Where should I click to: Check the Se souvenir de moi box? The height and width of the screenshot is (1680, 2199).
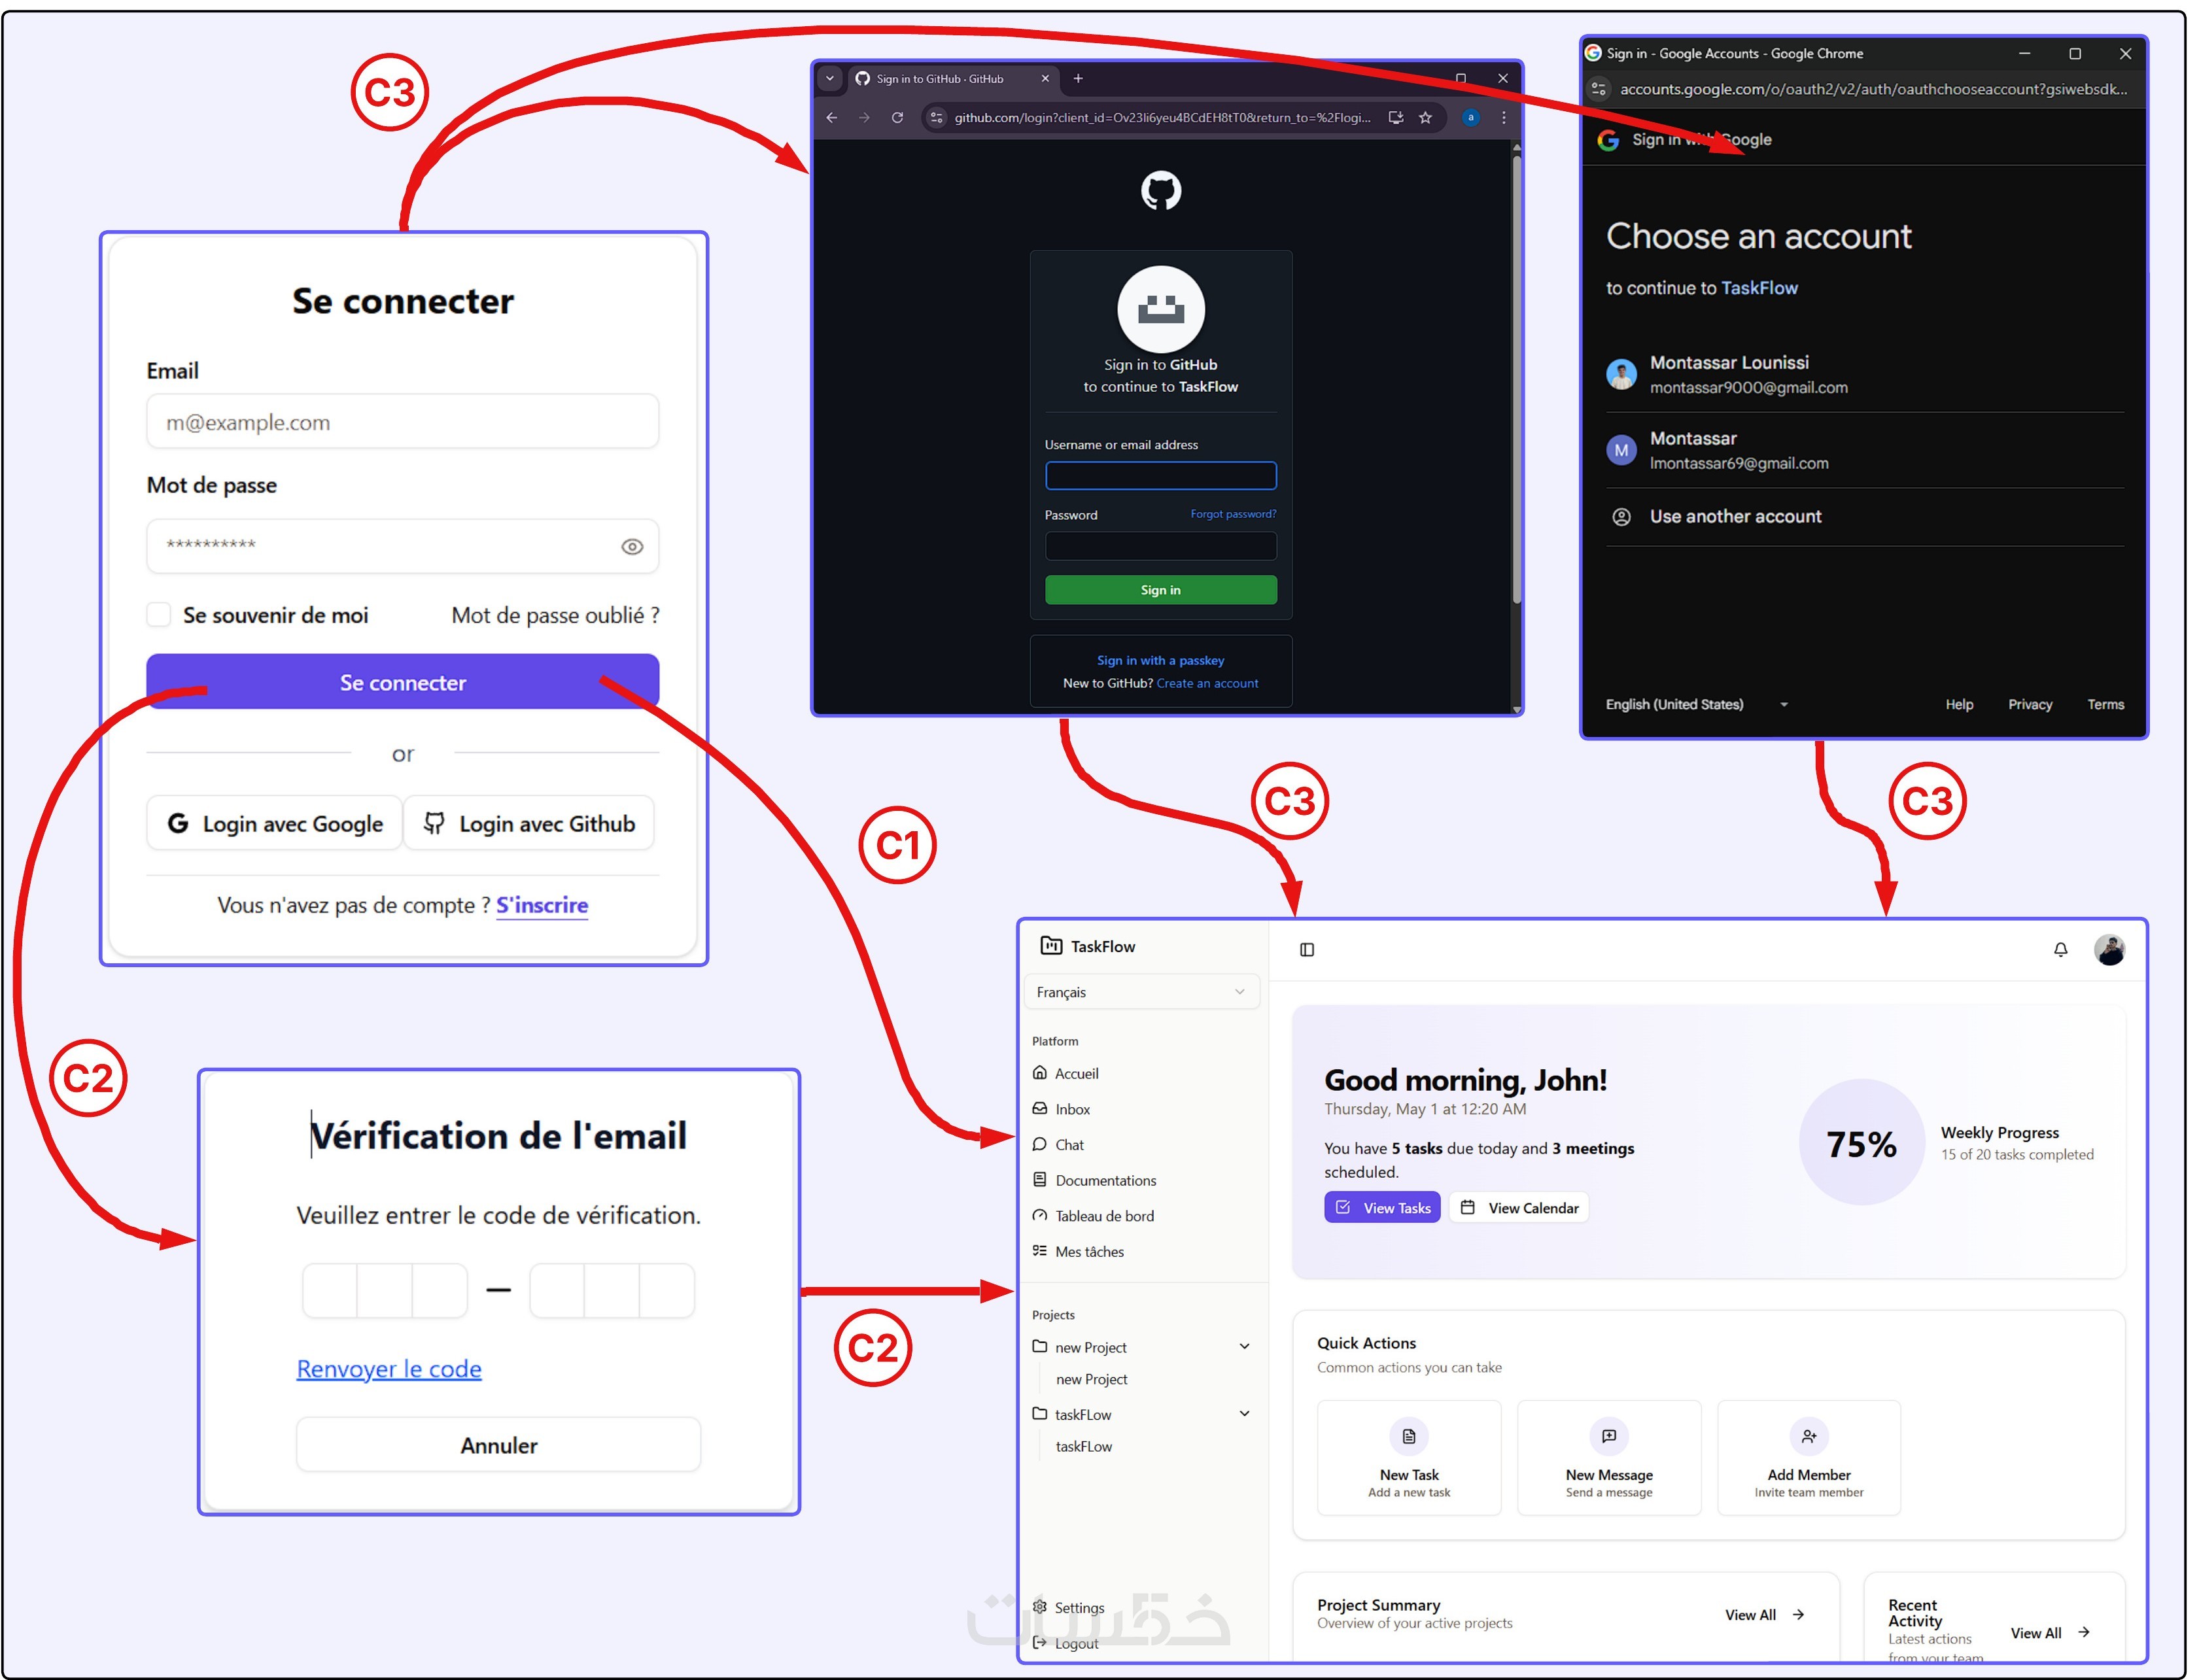[x=159, y=615]
